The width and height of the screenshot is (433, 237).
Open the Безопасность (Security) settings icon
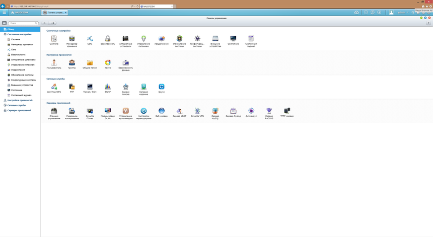[108, 39]
